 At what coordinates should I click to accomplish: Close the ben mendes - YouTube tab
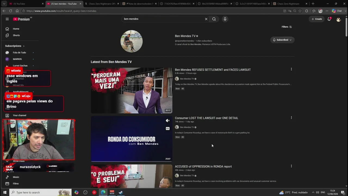(80, 4)
